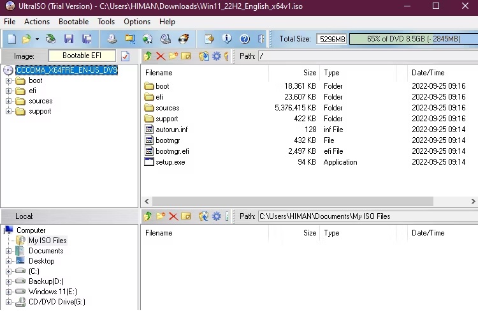Click the Bootable EFI image type button

coord(82,56)
